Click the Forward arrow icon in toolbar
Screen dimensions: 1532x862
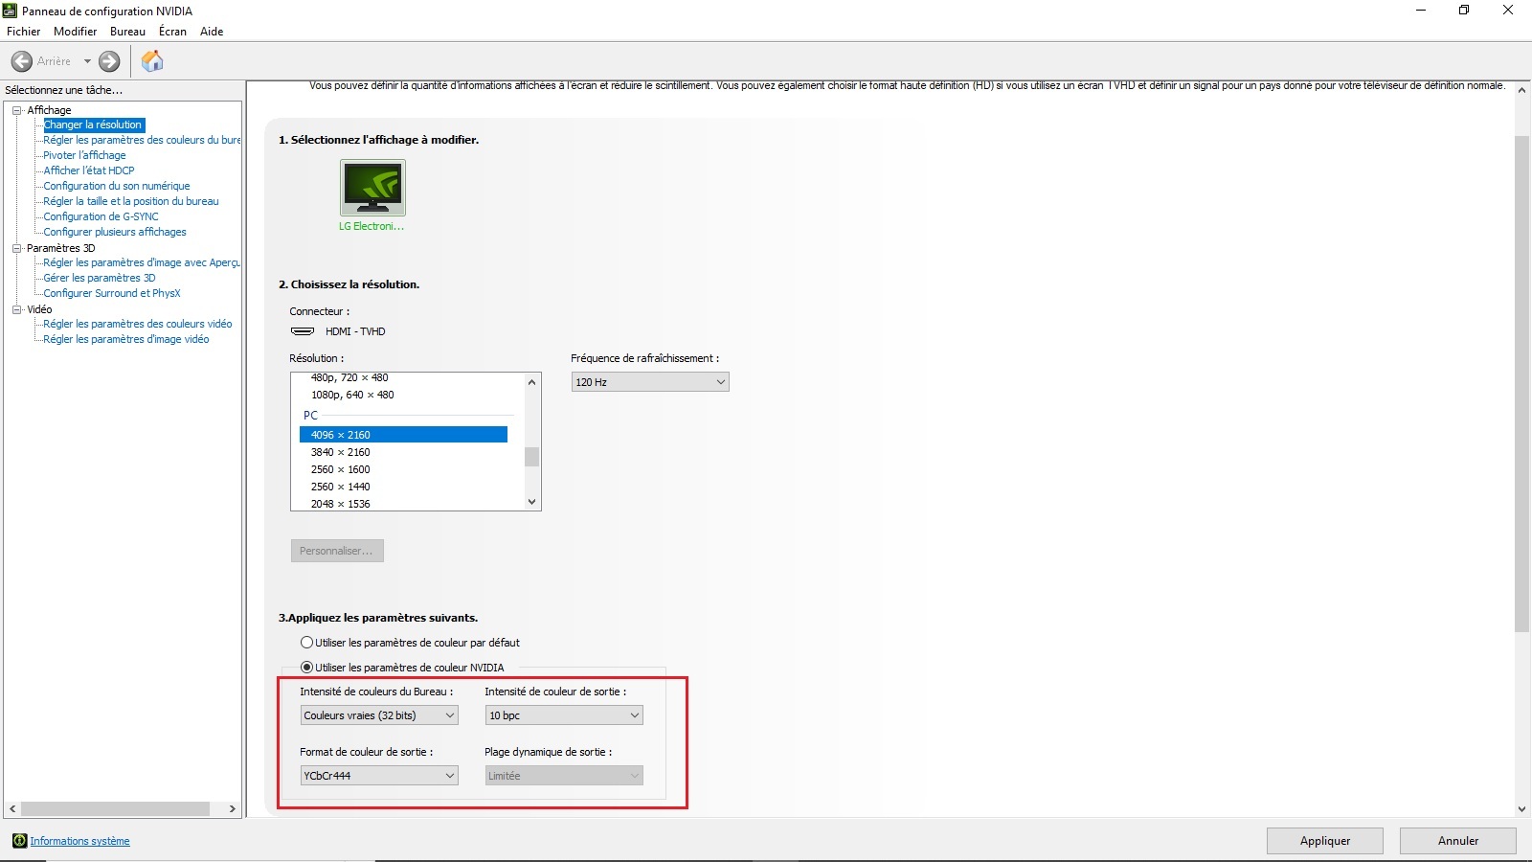point(110,61)
